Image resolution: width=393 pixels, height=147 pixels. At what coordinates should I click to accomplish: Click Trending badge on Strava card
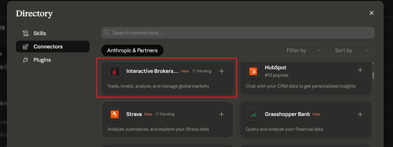click(164, 114)
